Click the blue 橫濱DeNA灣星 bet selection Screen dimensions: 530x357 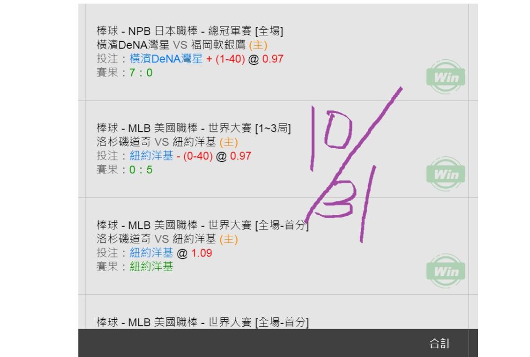pyautogui.click(x=166, y=59)
